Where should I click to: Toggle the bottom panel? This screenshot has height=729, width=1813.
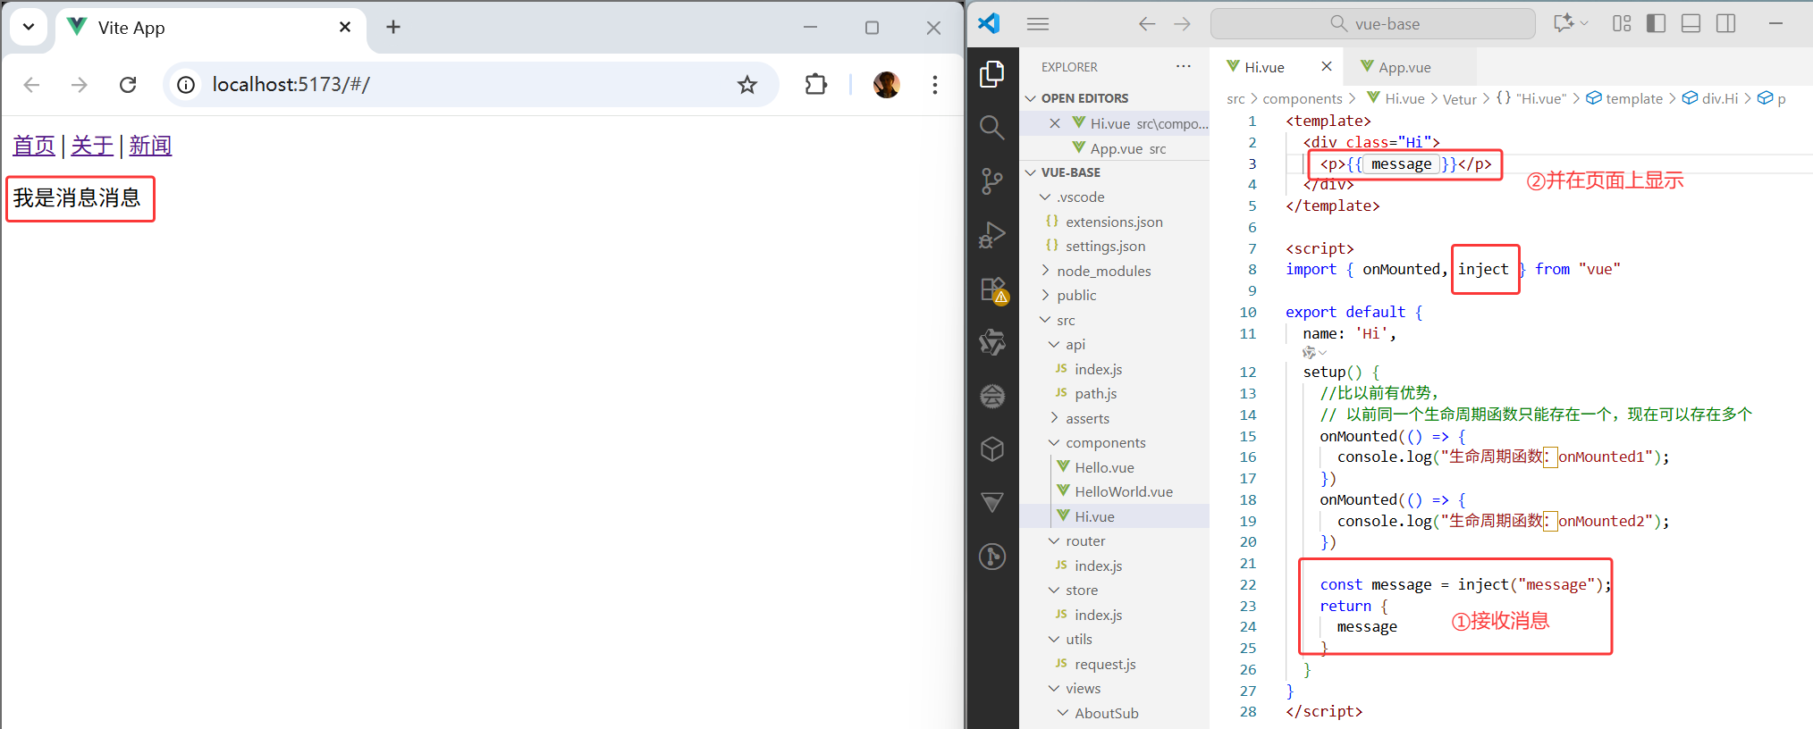tap(1691, 23)
